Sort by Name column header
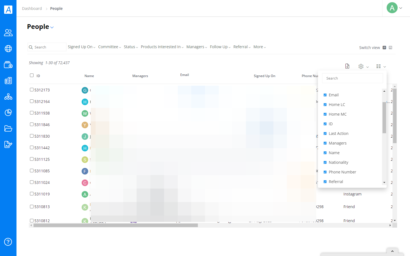 point(89,76)
